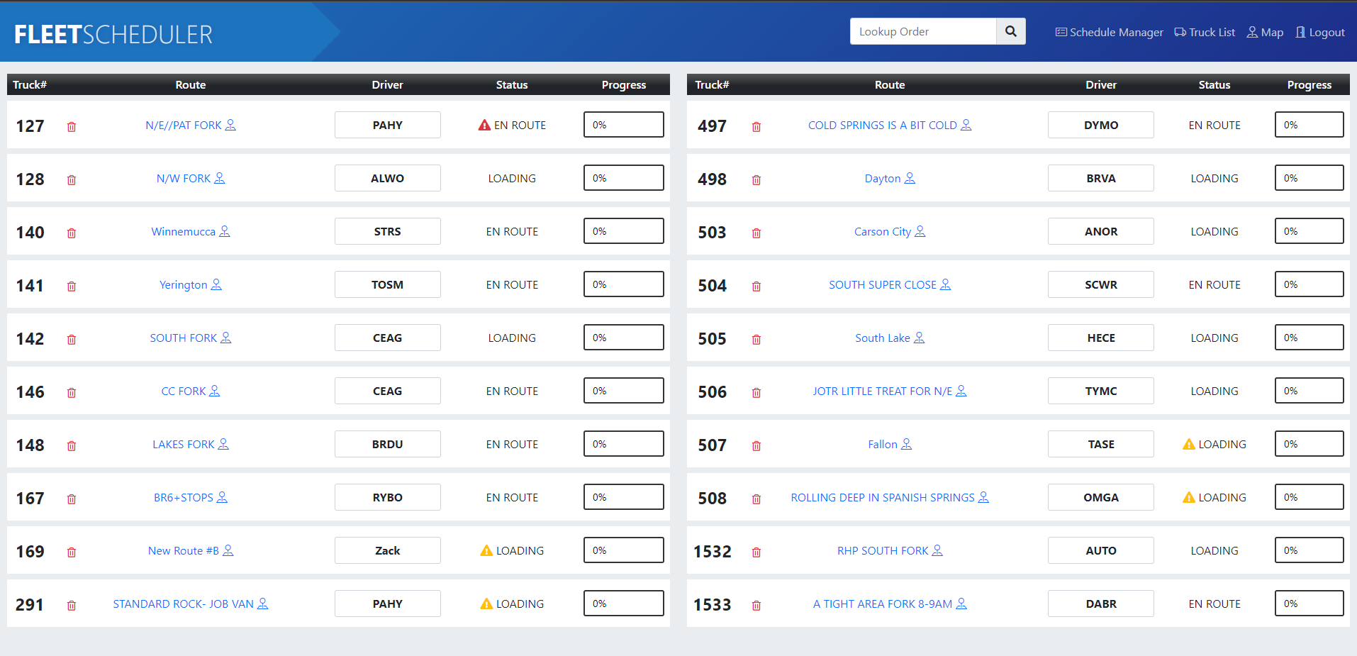Open the RHP SOUTH FORK route link
The width and height of the screenshot is (1357, 656).
point(883,550)
